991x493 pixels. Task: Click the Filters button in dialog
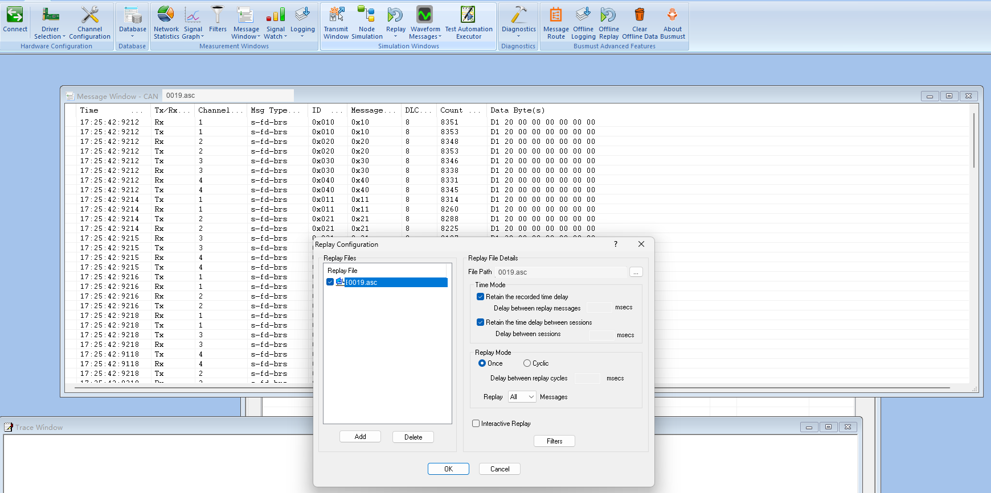pos(554,441)
